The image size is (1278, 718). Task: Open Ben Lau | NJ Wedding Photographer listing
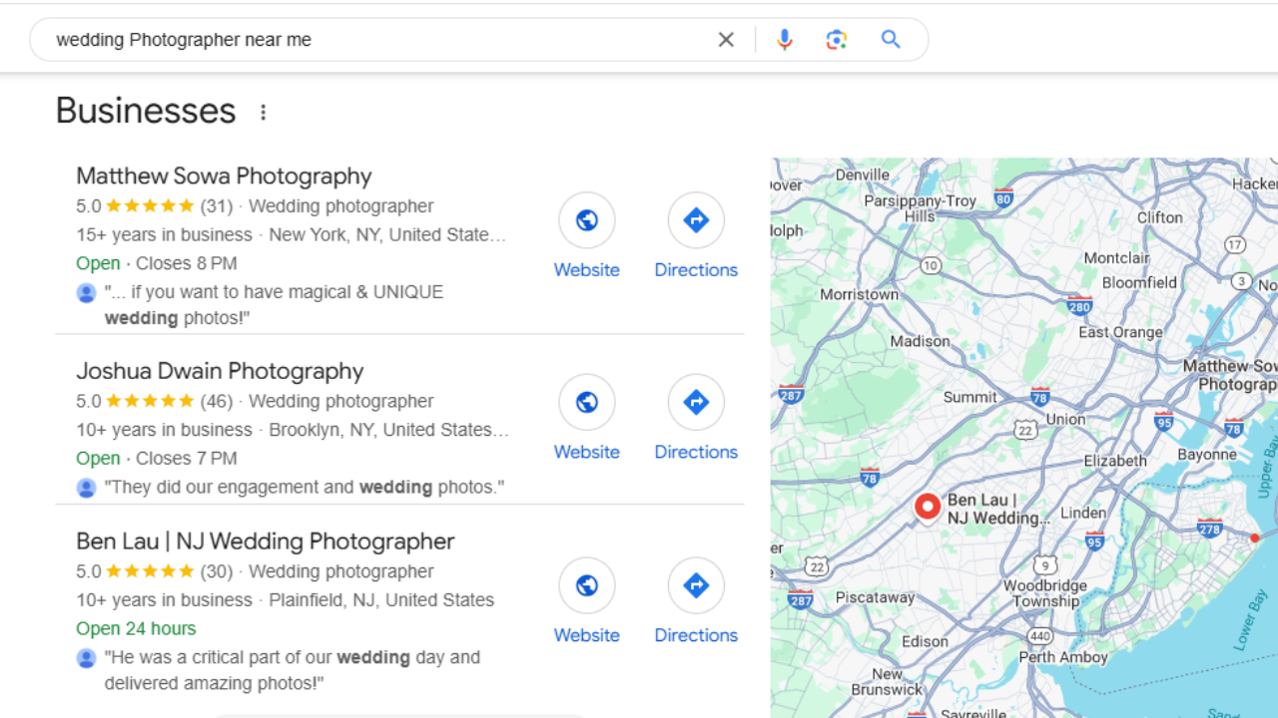[265, 541]
